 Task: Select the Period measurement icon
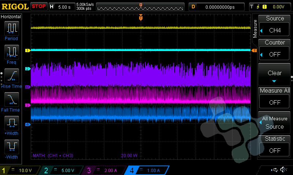[x=11, y=28]
